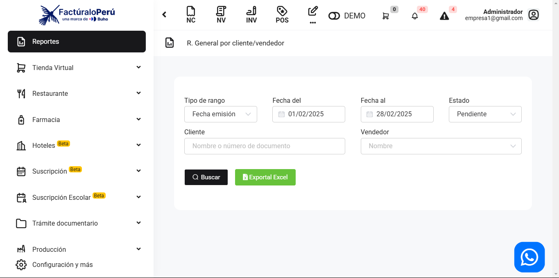The height and width of the screenshot is (278, 559).
Task: Click the warning alerts triangle icon
Action: click(444, 16)
